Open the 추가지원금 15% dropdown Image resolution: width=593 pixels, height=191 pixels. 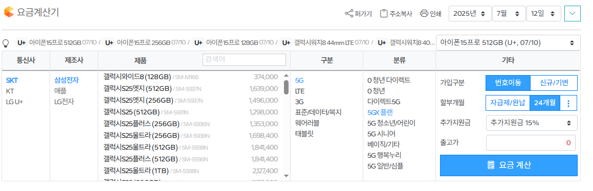tap(532, 122)
